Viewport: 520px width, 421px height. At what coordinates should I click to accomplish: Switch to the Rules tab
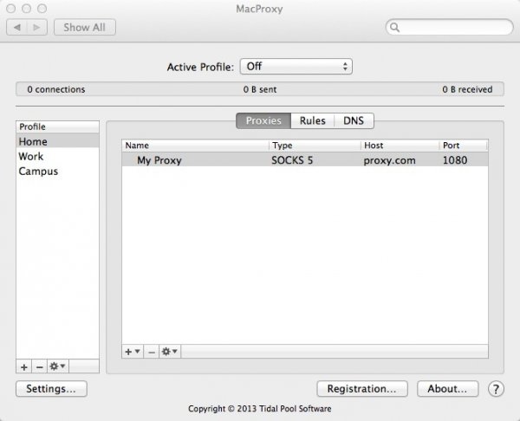(x=312, y=120)
